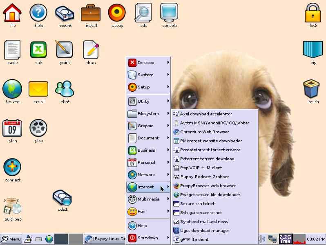Image resolution: width=326 pixels, height=245 pixels.
Task: Open Pwsget secure file downloader
Action: tap(214, 194)
